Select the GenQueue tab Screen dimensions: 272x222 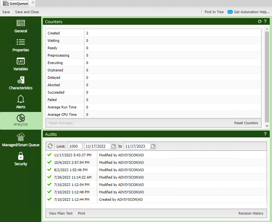pos(19,4)
